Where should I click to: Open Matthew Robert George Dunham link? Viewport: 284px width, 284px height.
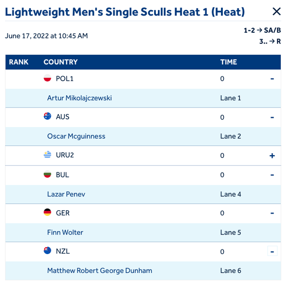click(99, 270)
